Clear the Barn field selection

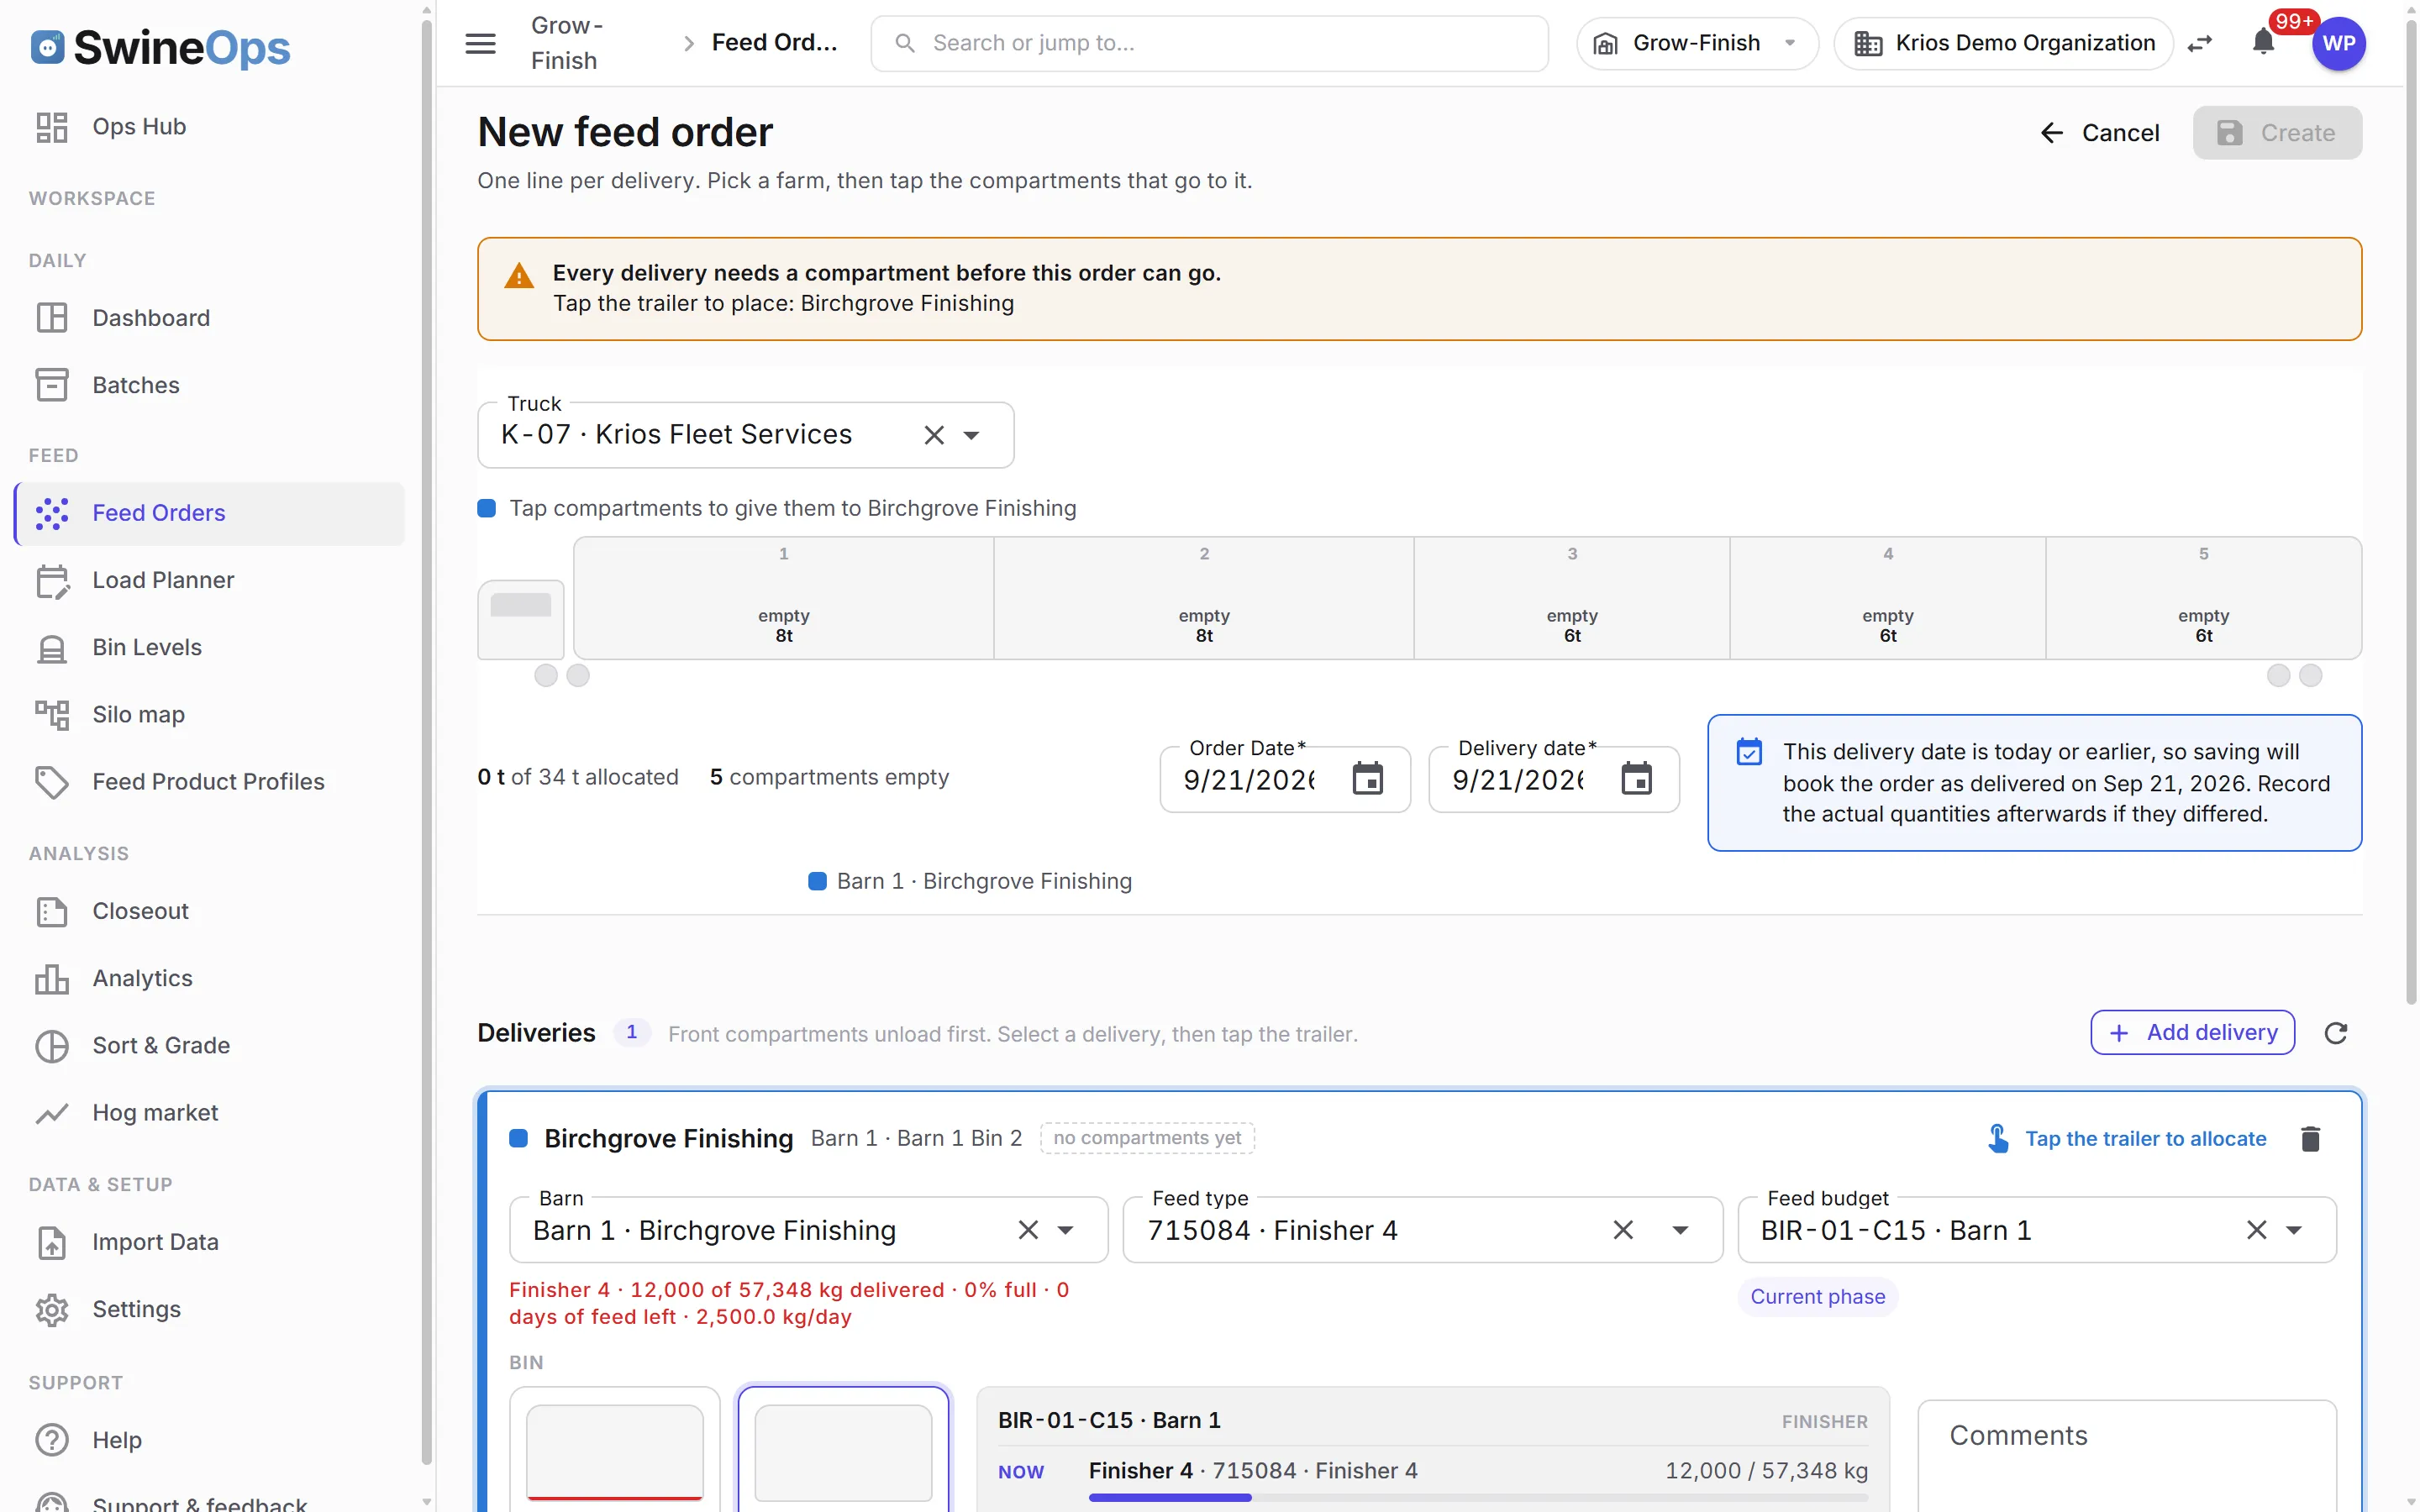pos(1028,1230)
